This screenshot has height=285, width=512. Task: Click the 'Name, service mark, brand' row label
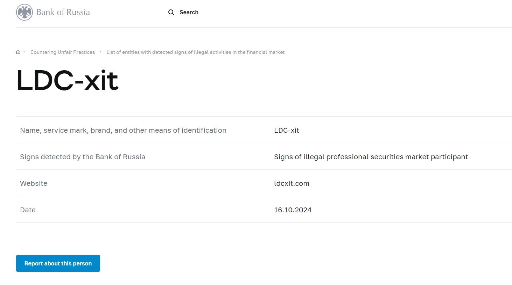coord(123,130)
